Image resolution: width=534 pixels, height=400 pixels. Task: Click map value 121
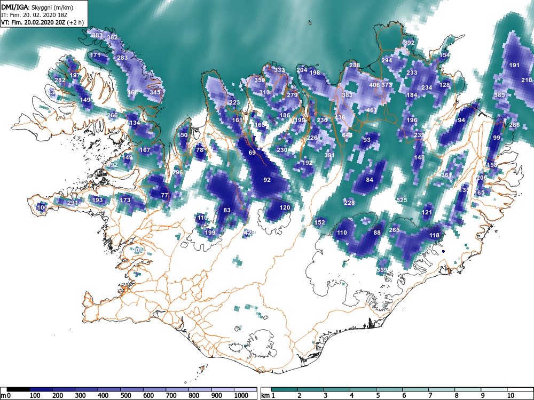click(427, 213)
